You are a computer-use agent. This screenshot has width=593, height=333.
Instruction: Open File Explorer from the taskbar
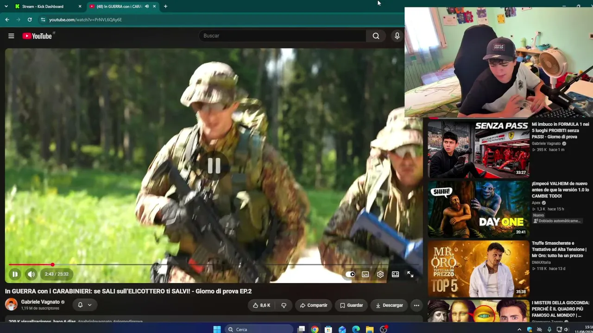(370, 329)
